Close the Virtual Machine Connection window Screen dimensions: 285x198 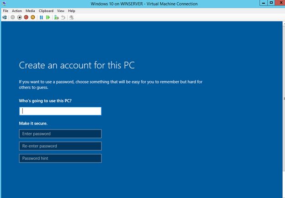coord(281,3)
